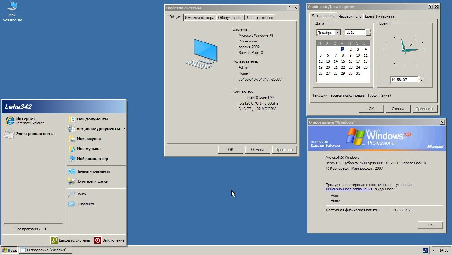This screenshot has height=255, width=452.
Task: Click OK in Свойства системы window
Action: [231, 150]
